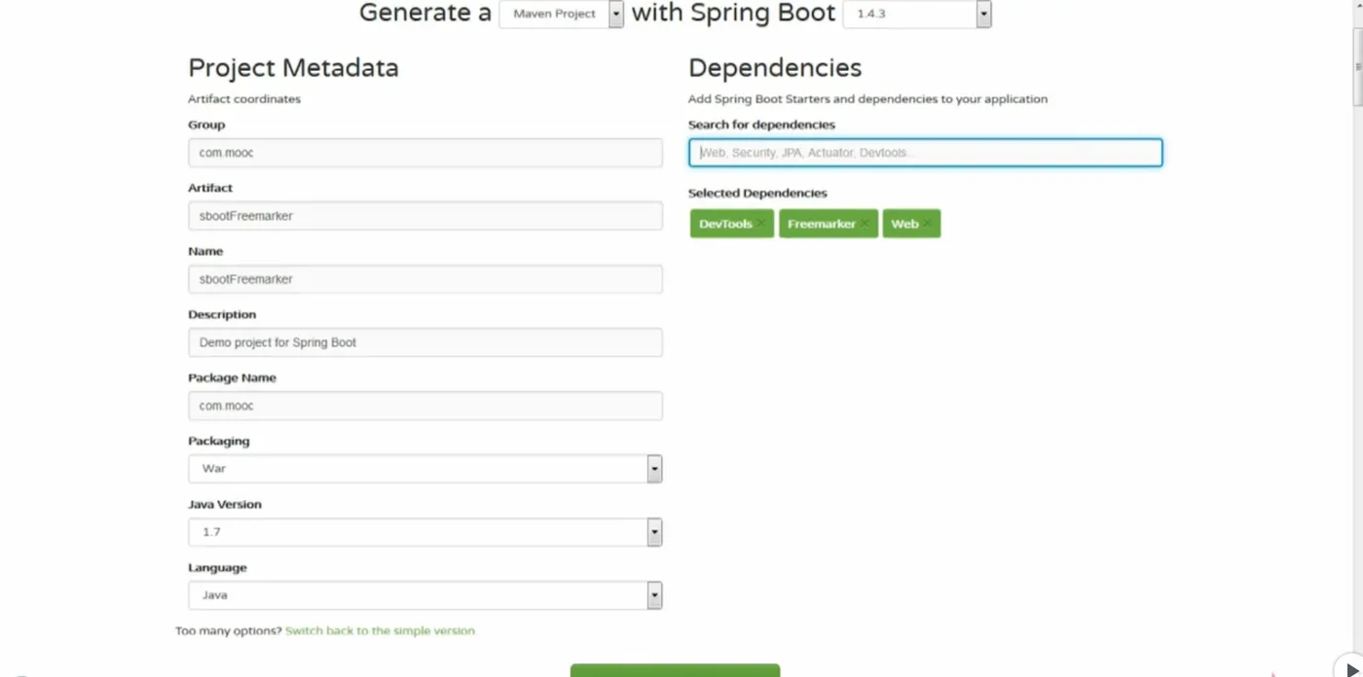Click the Package Name input field

coord(424,406)
